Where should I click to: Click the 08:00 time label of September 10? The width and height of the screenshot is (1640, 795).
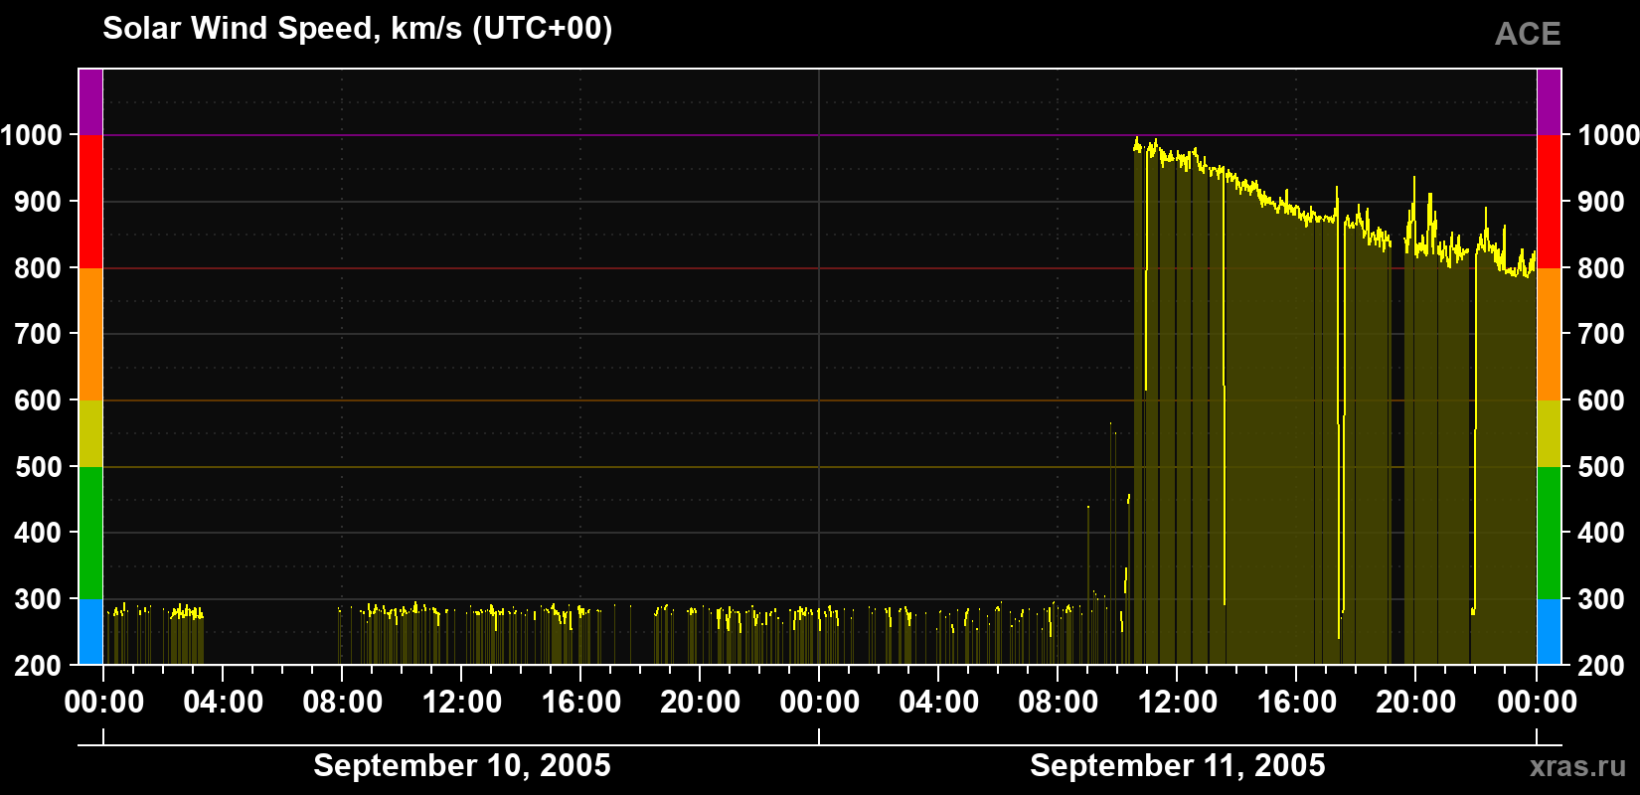(x=343, y=703)
